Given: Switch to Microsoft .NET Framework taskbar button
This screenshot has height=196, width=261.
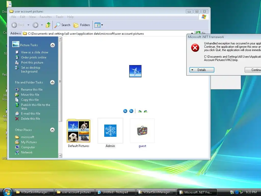Looking at the screenshot, I should pyautogui.click(x=197, y=192).
